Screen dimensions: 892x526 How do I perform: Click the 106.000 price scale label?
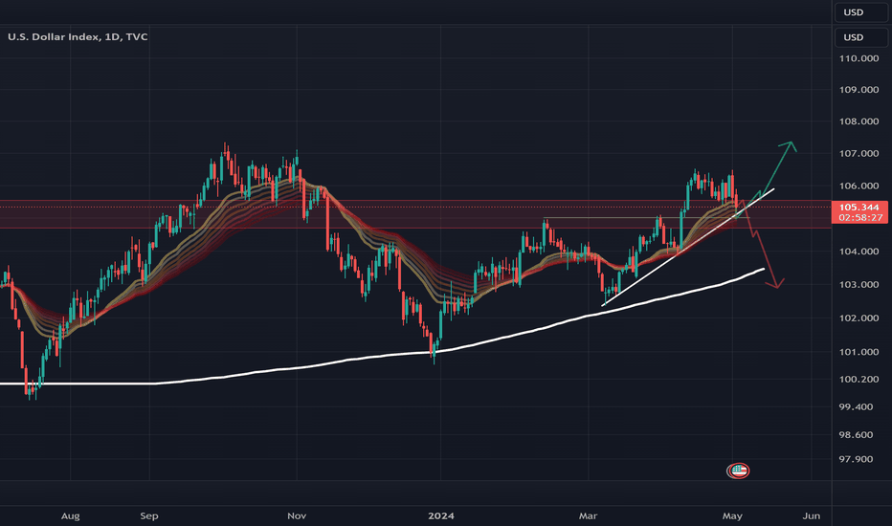[859, 186]
